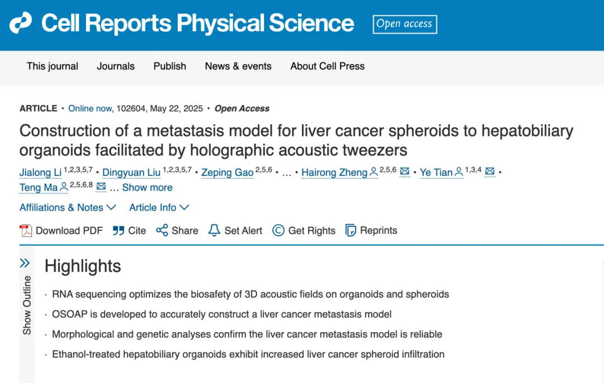
Task: Expand Affiliations & Notes dropdown
Action: pyautogui.click(x=68, y=208)
